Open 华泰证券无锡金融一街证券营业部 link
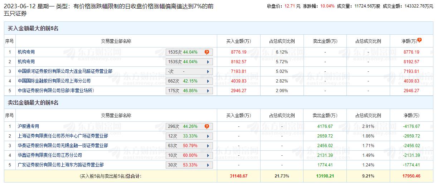 tap(63, 146)
